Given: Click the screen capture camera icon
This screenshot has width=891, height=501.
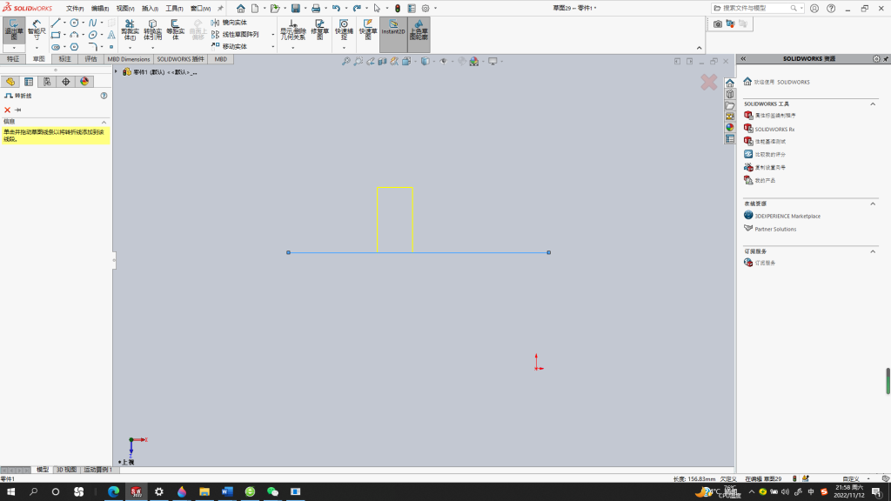Looking at the screenshot, I should pyautogui.click(x=718, y=23).
